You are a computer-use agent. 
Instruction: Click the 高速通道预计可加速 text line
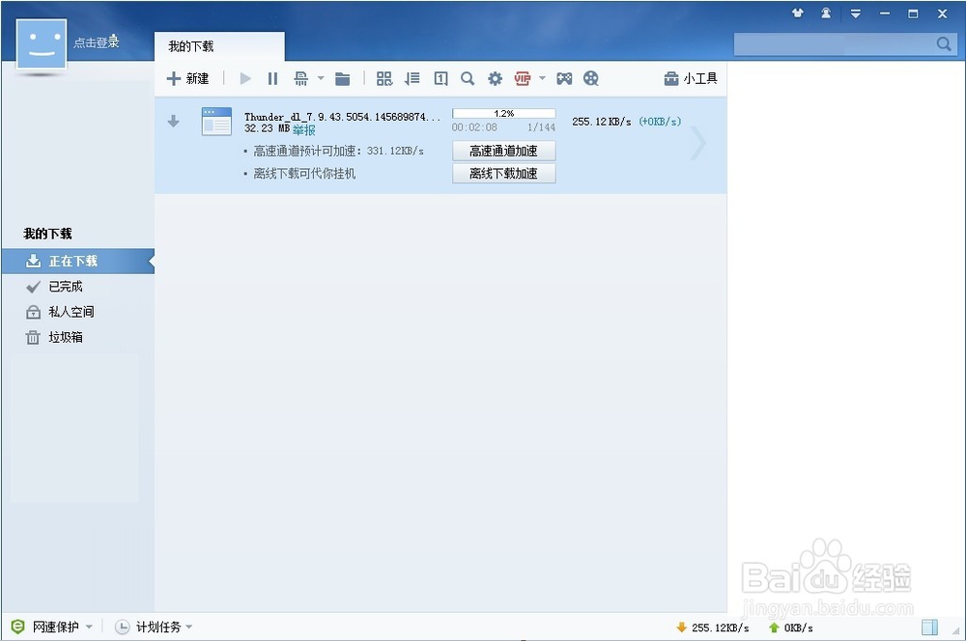point(338,151)
